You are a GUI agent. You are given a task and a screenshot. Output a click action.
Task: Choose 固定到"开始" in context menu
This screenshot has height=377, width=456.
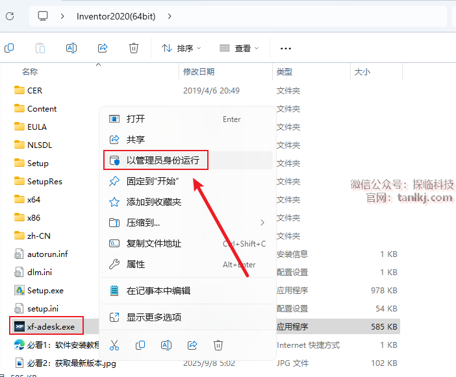pyautogui.click(x=188, y=181)
